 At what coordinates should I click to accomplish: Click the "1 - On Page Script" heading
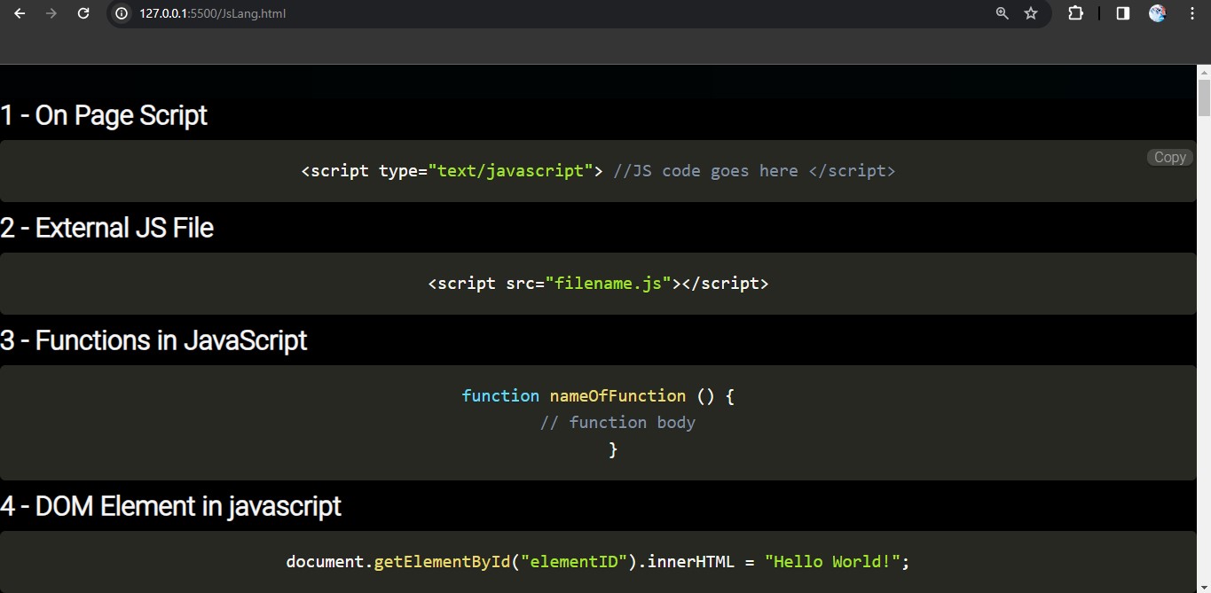point(104,115)
